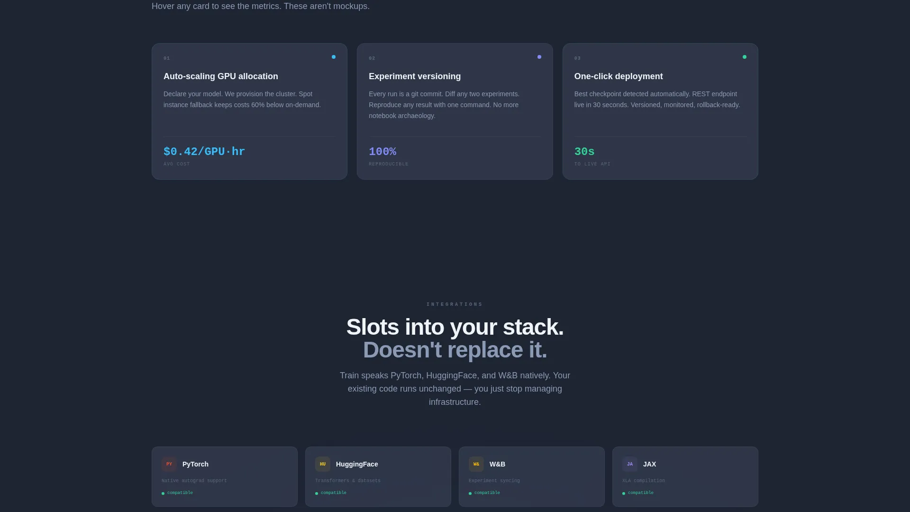910x512 pixels.
Task: Open the Auto-scaling GPU allocation card heading
Action: click(x=221, y=76)
